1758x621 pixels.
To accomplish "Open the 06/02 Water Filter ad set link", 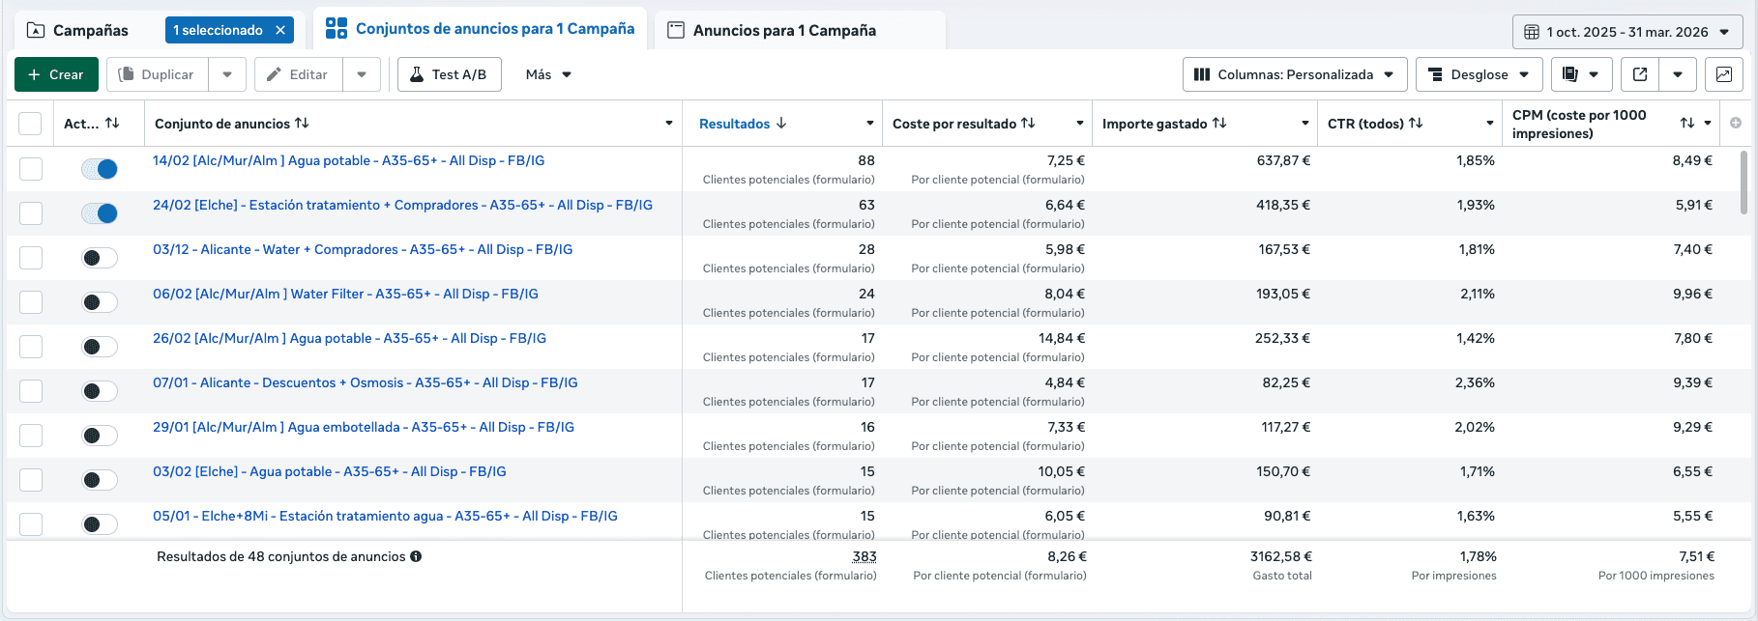I will tap(345, 294).
